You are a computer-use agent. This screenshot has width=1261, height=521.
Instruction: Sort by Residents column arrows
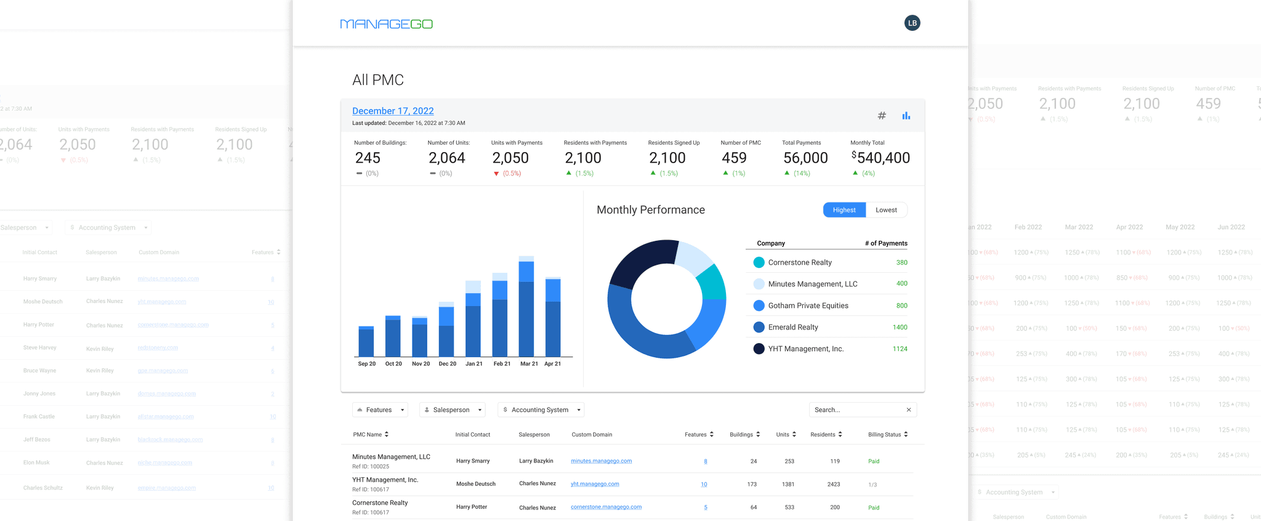point(840,434)
